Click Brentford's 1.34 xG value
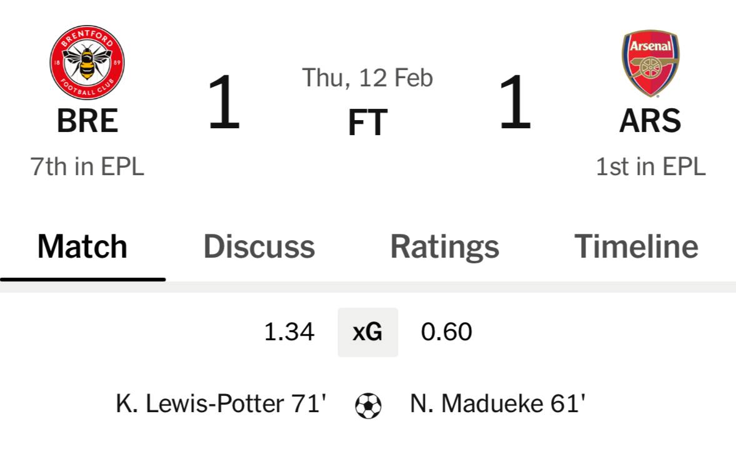The height and width of the screenshot is (454, 736). pyautogui.click(x=289, y=332)
